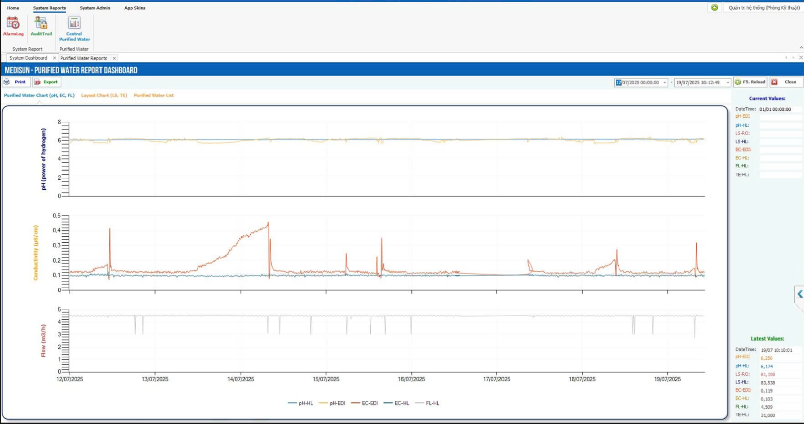Open the AlarmLog report icon

(13, 26)
